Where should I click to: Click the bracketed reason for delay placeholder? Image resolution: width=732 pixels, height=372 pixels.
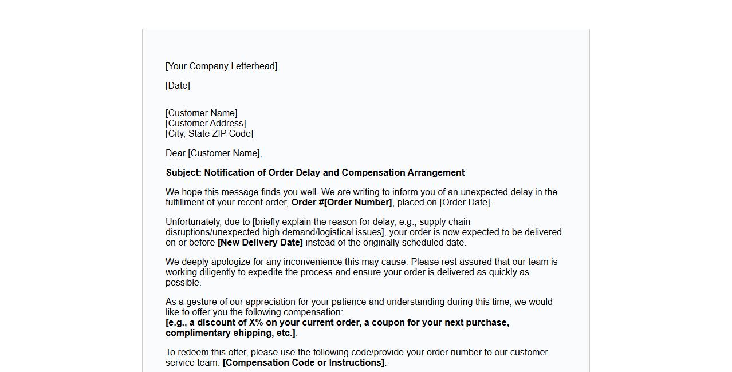pyautogui.click(x=321, y=227)
